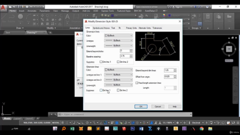Screen dimensions: 240x135
Task: Click Cancel in Modify Dimension Style dialog
Action: click(x=158, y=106)
